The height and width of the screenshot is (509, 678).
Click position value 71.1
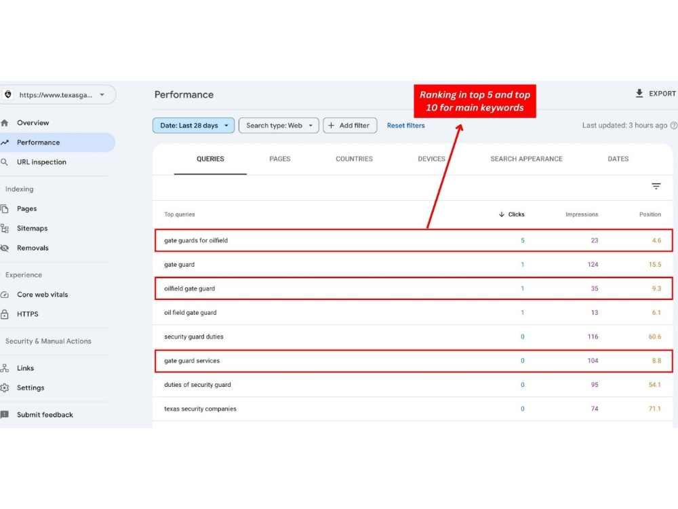point(655,409)
